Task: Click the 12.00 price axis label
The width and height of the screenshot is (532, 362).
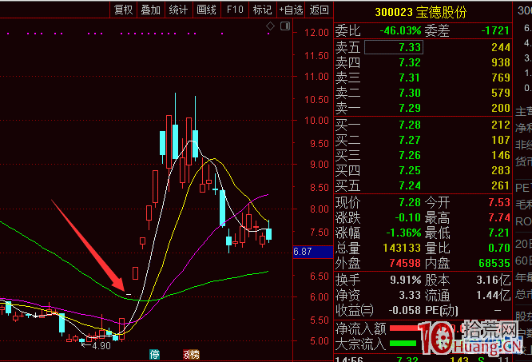Action: pos(316,33)
